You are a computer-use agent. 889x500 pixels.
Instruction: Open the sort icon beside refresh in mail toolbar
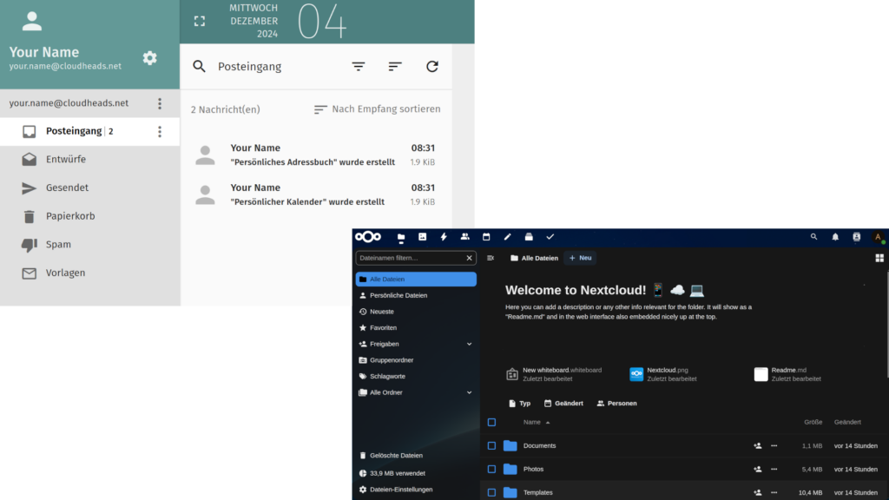[395, 66]
